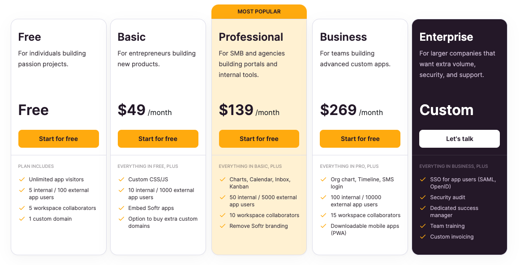520x265 pixels.
Task: Click the checkmark next to 1 custom domain
Action: [x=22, y=219]
